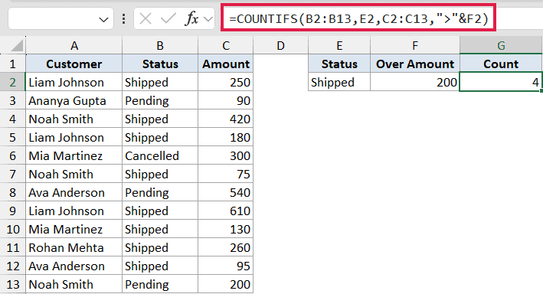Screen dimensions: 543x294
Task: Click the Amount header cell
Action: (226, 64)
